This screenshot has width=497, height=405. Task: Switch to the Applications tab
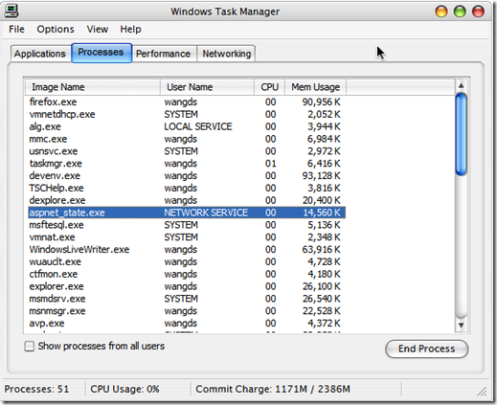tap(40, 54)
